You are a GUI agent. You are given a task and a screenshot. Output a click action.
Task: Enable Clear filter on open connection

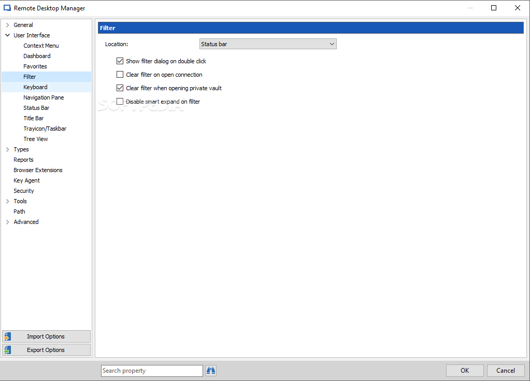120,75
